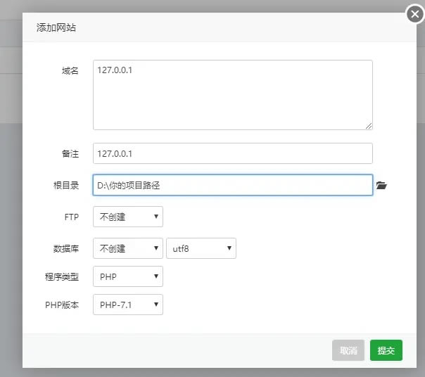Open the PHP版本 PHP-7.1 dropdown
The width and height of the screenshot is (425, 377).
click(128, 305)
